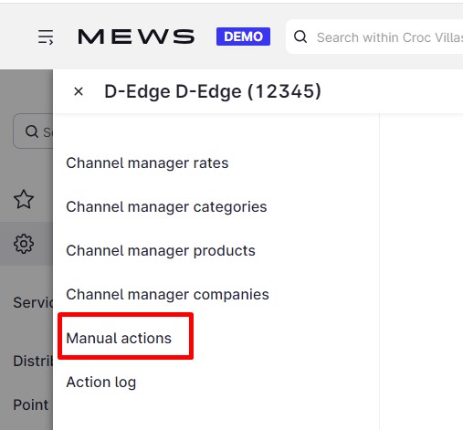This screenshot has width=463, height=430.
Task: Open Channel manager categories
Action: pos(166,207)
